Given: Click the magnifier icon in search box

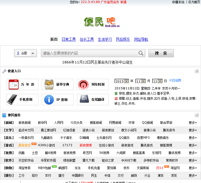Looking at the screenshot, I should [x=141, y=53].
